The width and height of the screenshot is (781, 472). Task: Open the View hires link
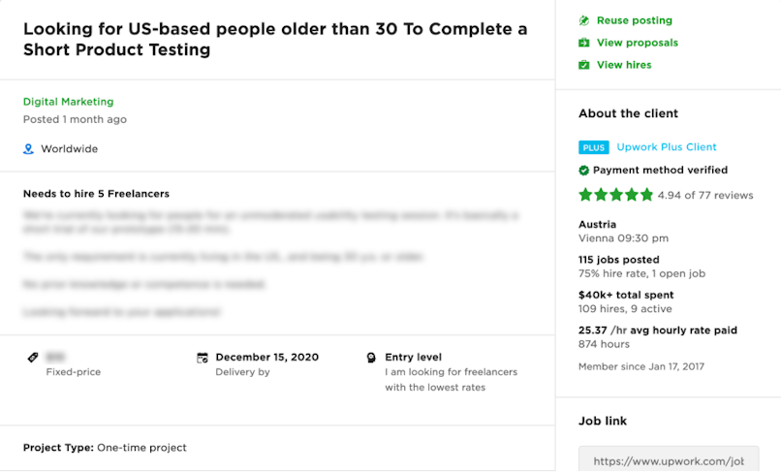624,65
